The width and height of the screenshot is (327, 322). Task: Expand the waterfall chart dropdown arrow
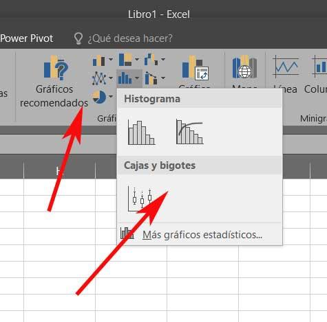pos(163,59)
